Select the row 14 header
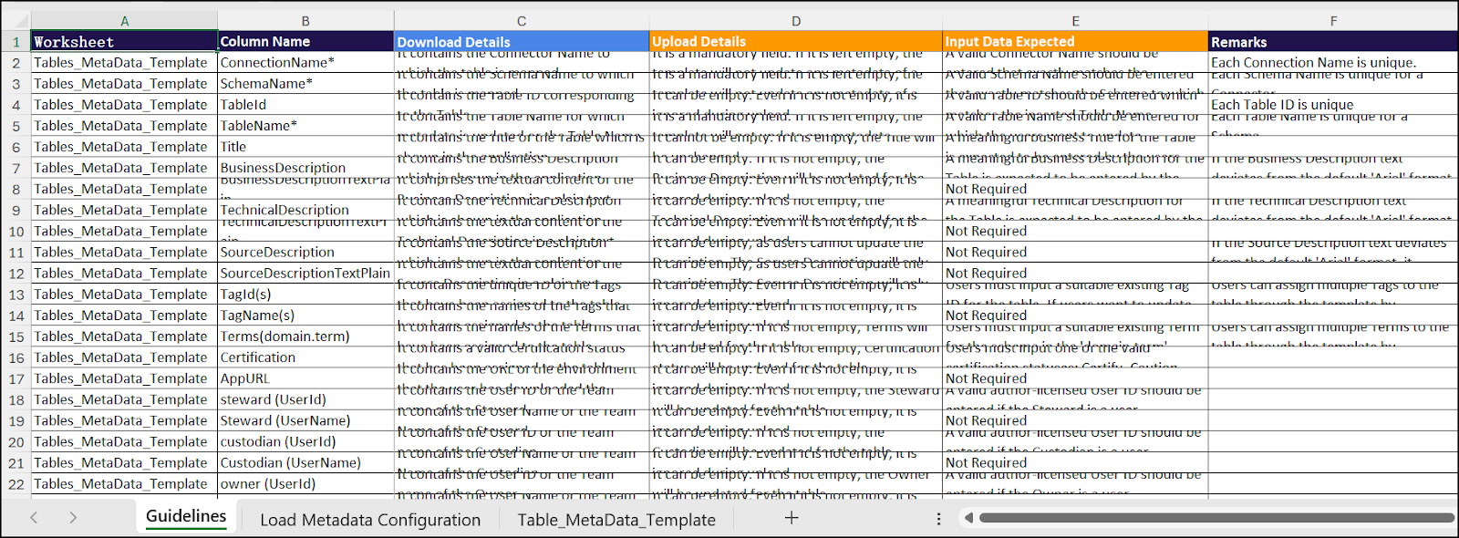 pyautogui.click(x=16, y=316)
